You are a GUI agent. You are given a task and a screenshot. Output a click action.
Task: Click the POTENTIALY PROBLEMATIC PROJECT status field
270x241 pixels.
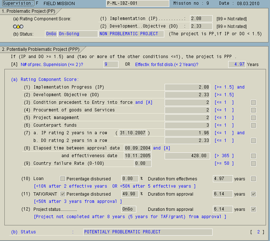[x=147, y=232]
